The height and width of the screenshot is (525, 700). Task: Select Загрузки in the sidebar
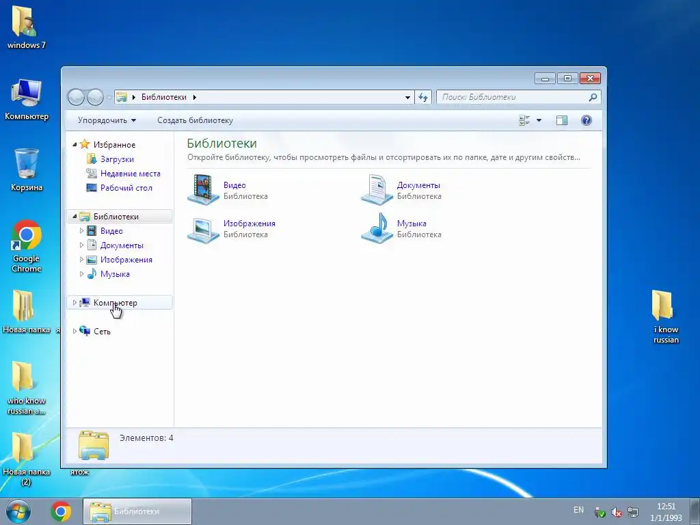pos(117,159)
